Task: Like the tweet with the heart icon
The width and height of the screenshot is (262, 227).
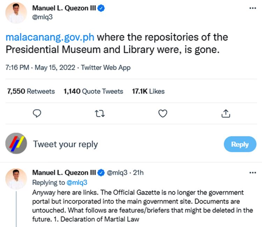Action: pyautogui.click(x=163, y=113)
